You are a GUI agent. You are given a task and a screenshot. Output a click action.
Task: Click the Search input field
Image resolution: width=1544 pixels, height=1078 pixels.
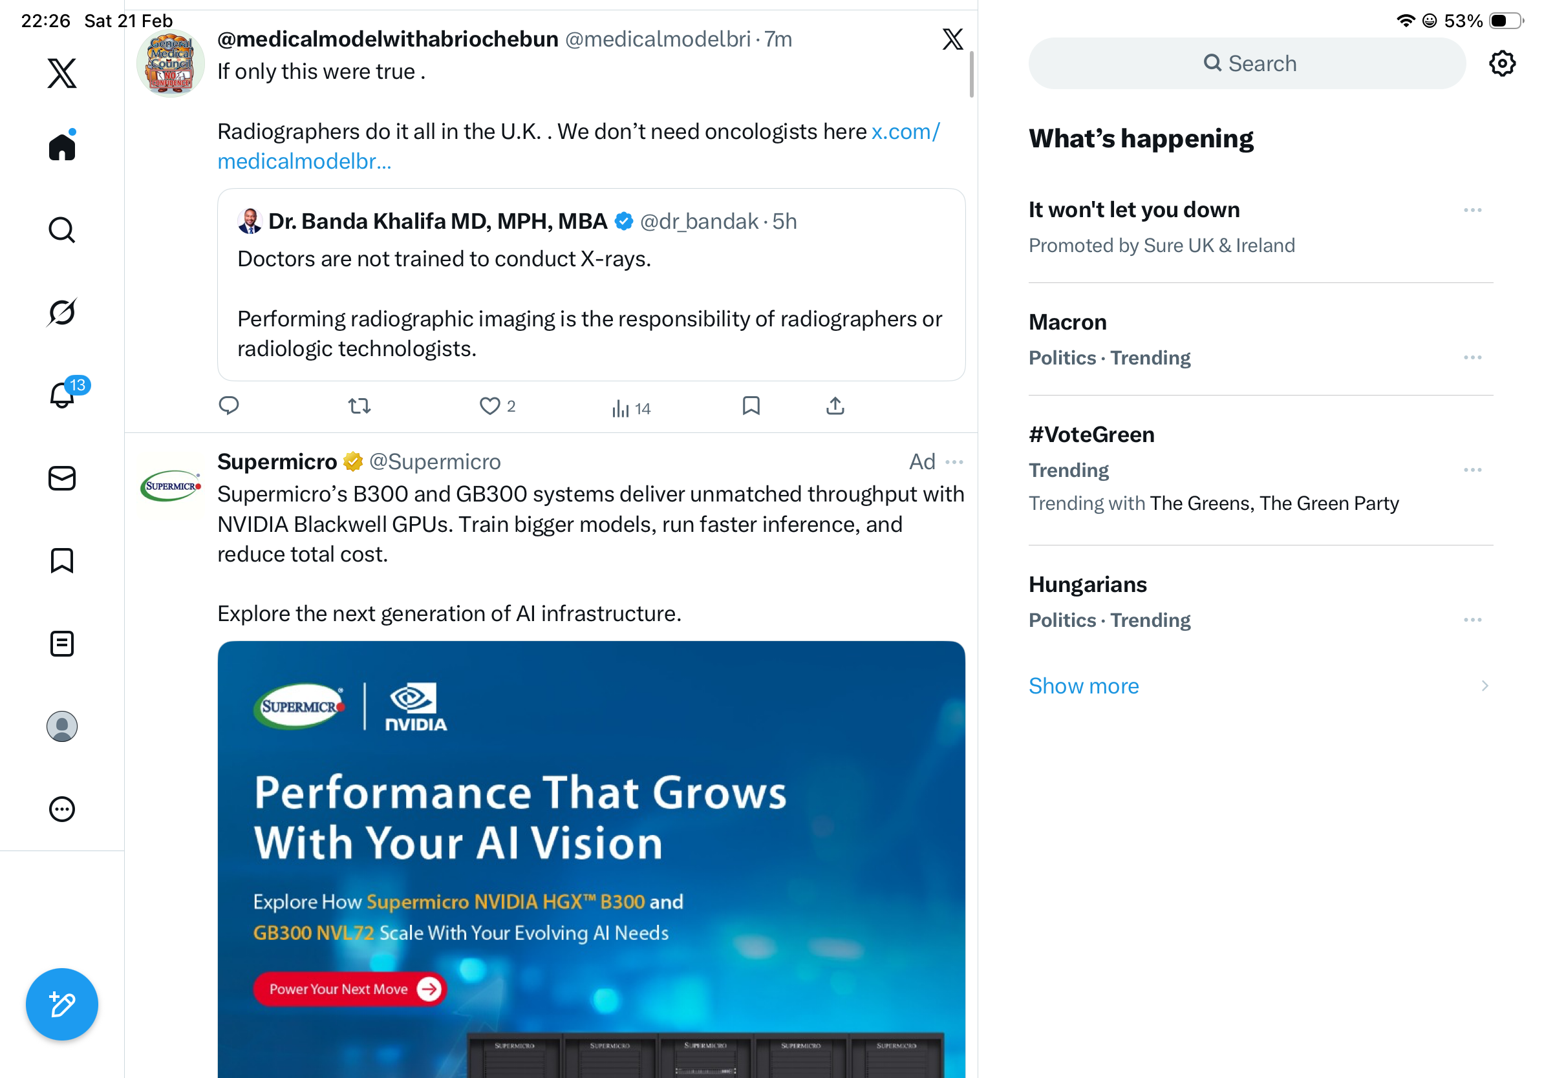pos(1247,64)
